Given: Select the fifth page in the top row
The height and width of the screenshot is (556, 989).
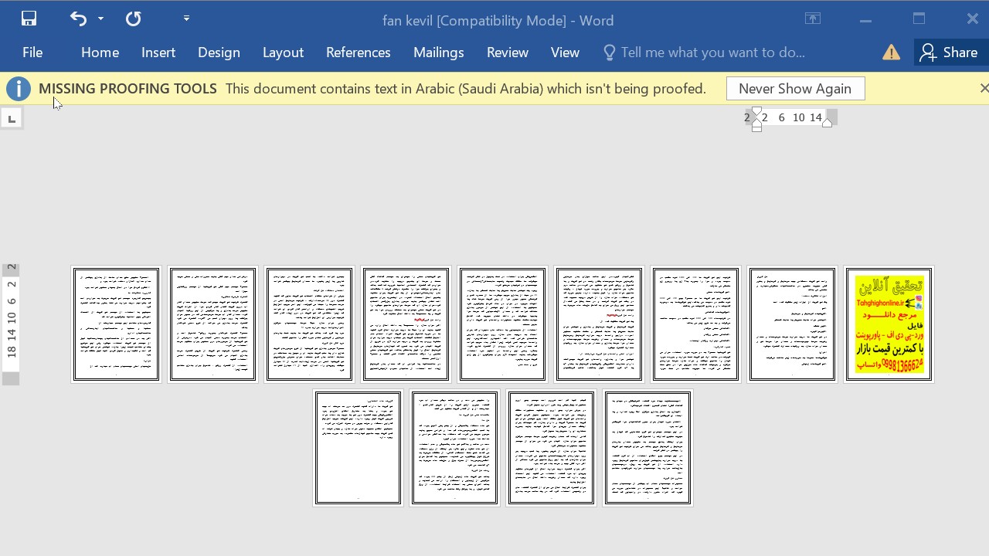Looking at the screenshot, I should tap(502, 324).
